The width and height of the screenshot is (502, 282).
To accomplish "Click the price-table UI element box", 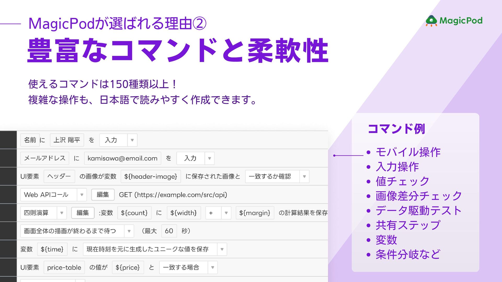I will (64, 267).
